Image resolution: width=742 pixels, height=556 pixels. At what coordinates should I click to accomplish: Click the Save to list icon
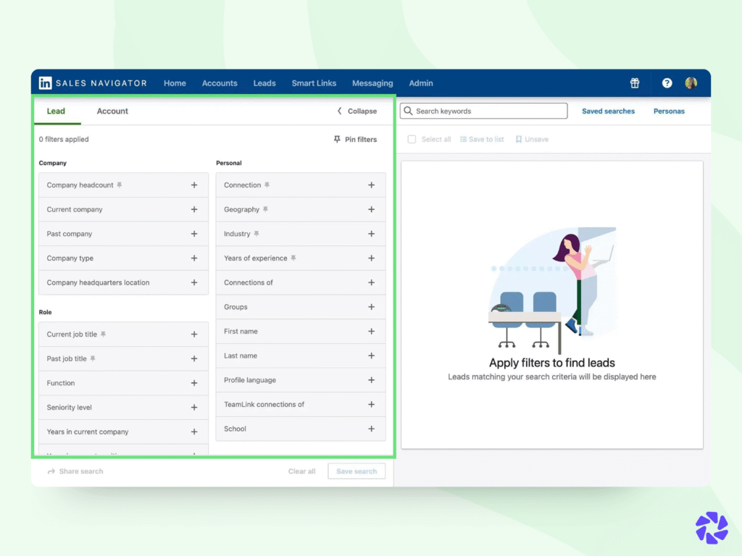tap(463, 138)
